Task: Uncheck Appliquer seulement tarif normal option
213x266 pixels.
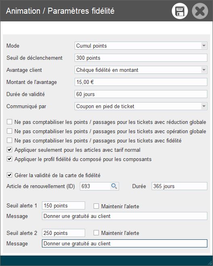Action: (x=10, y=150)
